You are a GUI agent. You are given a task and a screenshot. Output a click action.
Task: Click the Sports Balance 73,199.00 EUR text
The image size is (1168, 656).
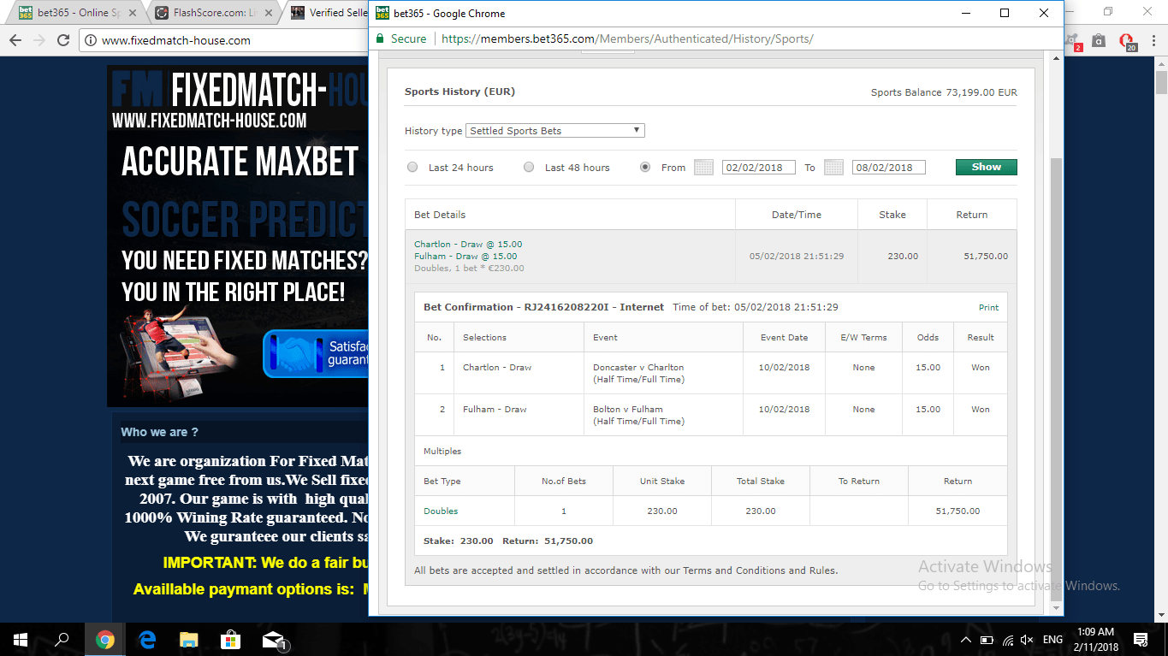tap(944, 92)
